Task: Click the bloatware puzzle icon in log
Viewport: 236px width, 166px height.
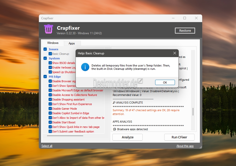Action: [x=114, y=129]
